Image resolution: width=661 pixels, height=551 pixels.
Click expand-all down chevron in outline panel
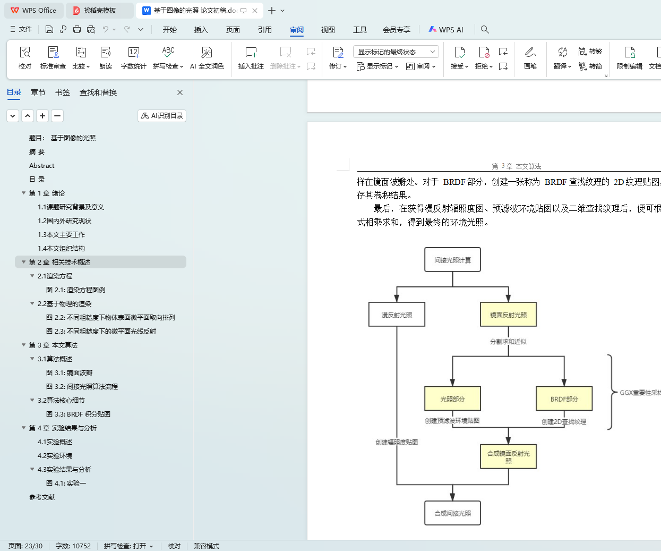click(x=13, y=115)
